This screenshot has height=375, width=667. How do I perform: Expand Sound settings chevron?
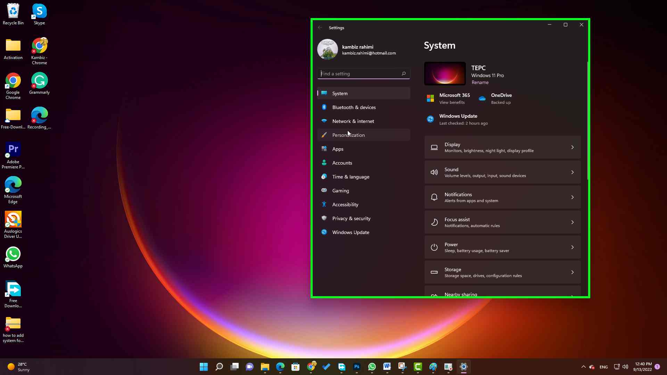tap(573, 172)
